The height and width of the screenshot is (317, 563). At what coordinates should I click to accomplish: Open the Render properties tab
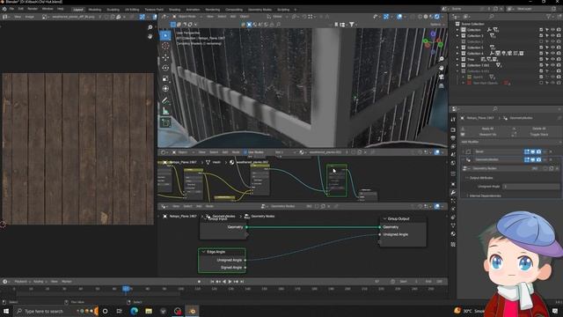[453, 129]
